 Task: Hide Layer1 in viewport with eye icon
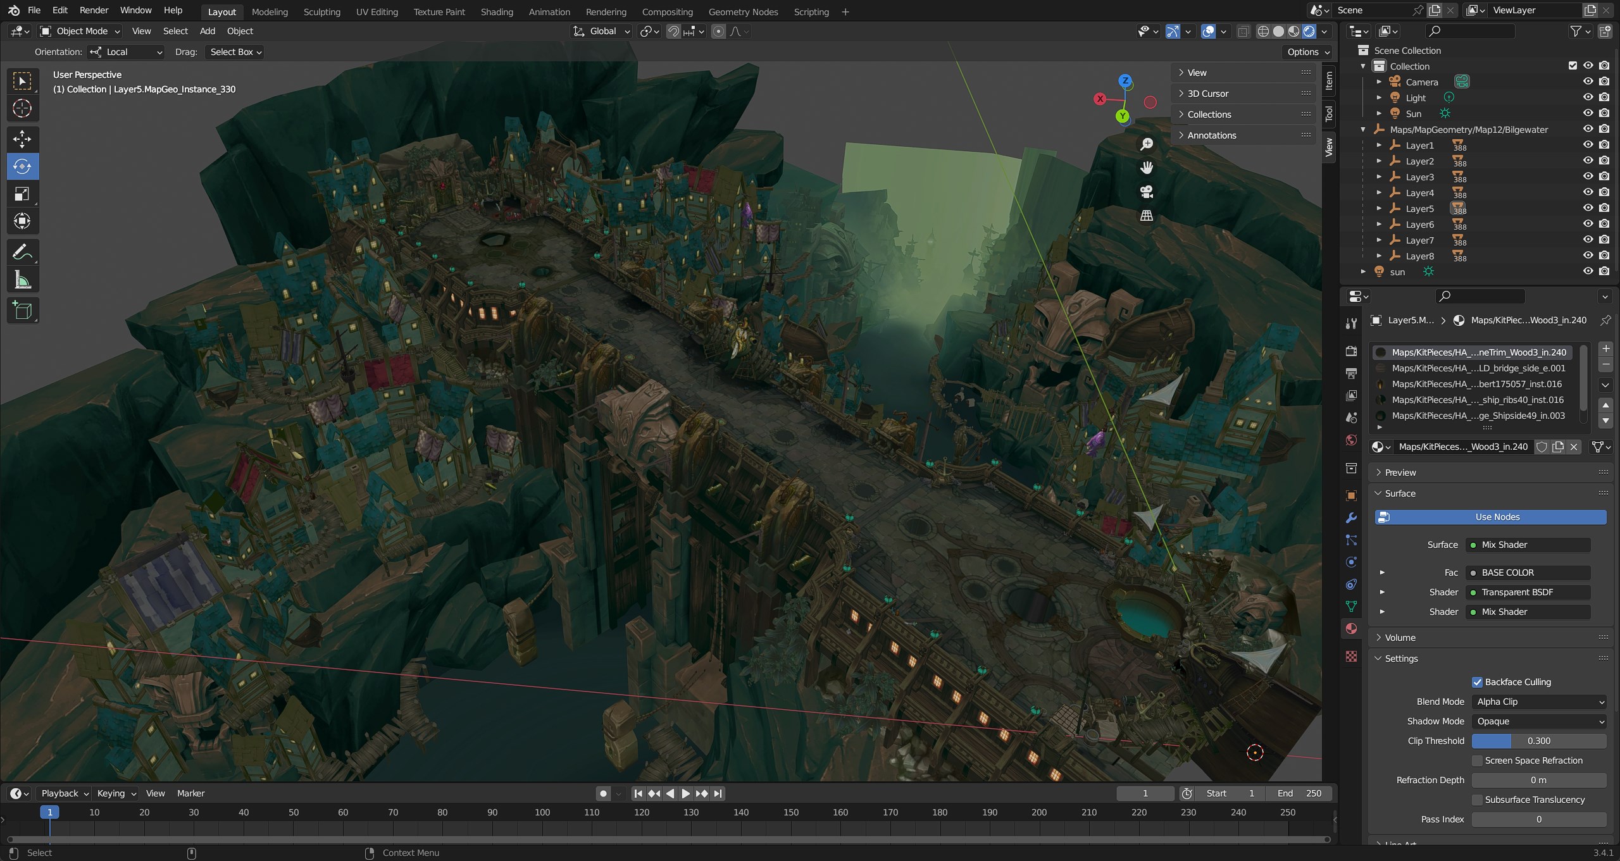click(x=1588, y=145)
